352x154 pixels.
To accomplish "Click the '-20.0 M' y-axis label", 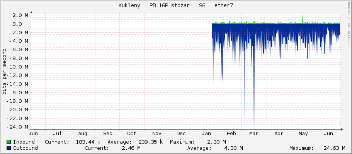I will click(17, 110).
